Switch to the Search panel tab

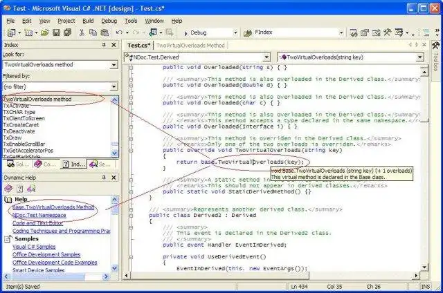(100, 164)
